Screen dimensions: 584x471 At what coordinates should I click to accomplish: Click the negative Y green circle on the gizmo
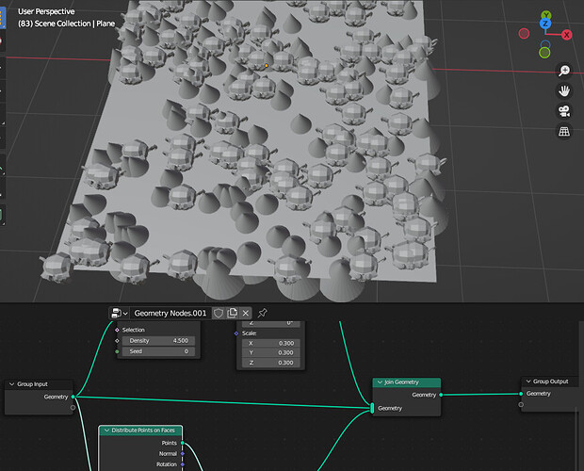544,53
